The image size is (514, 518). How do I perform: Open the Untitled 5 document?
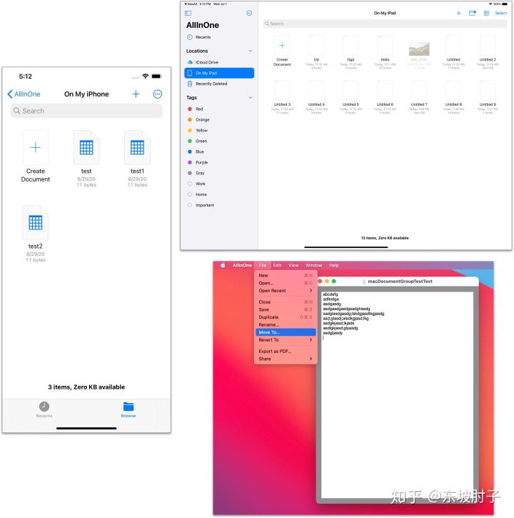(x=351, y=97)
